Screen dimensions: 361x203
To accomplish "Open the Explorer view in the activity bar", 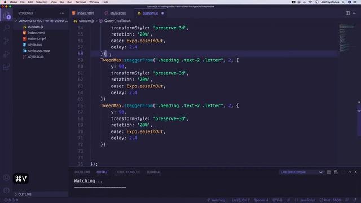I will point(6,16).
